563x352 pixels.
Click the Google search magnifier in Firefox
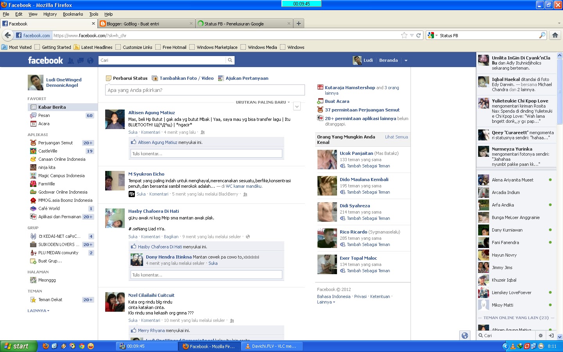coord(542,36)
